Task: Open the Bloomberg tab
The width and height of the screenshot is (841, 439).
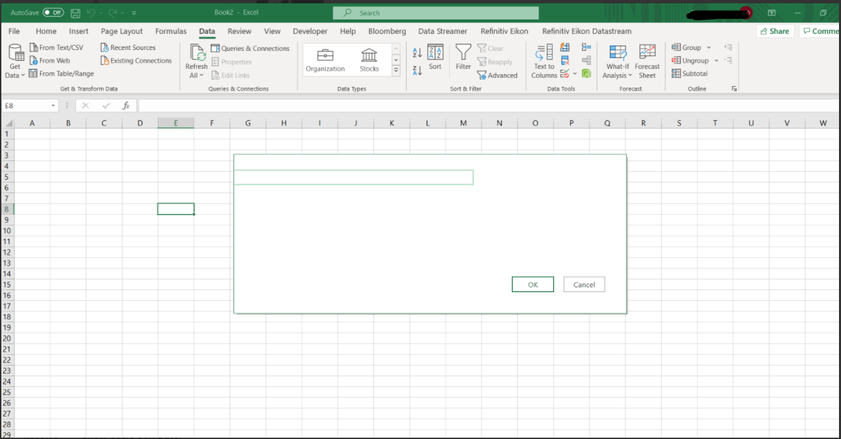Action: 387,31
